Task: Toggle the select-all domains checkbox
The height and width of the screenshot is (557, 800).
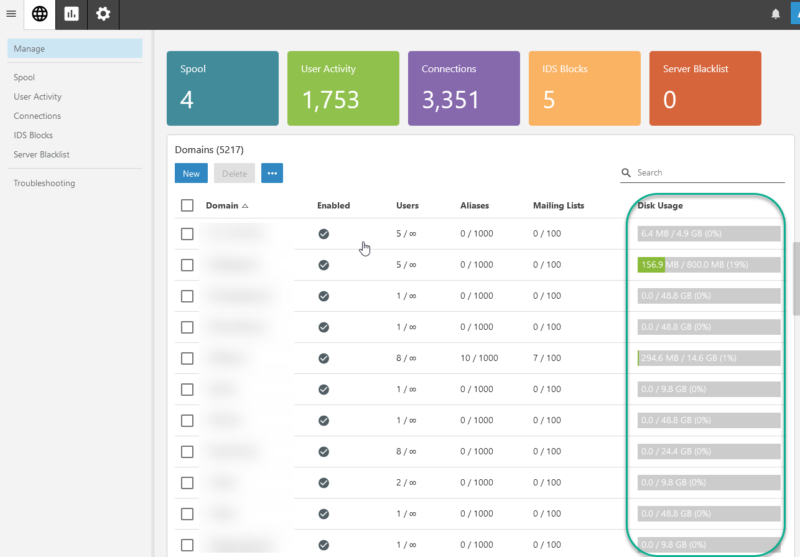Action: click(x=187, y=205)
